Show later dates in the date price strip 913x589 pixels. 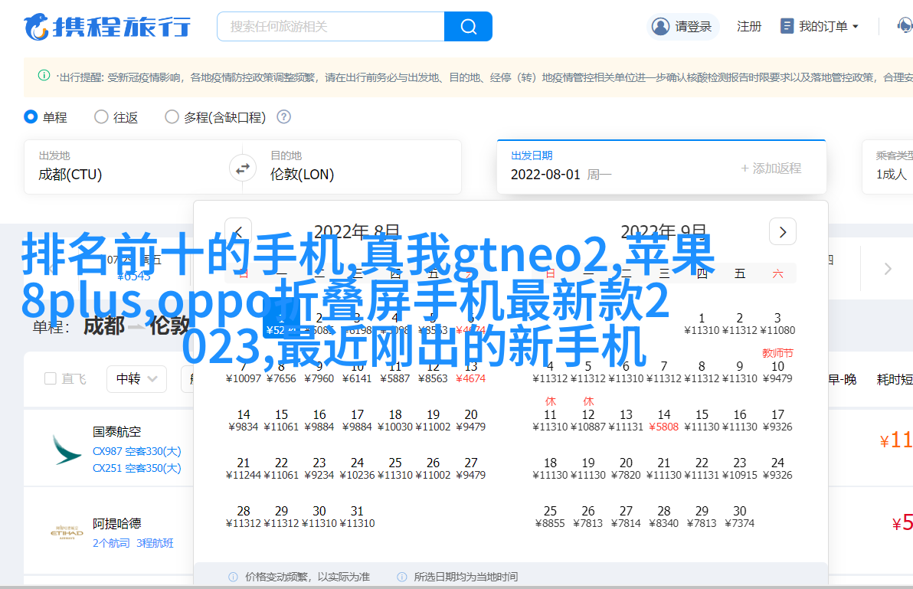[888, 268]
